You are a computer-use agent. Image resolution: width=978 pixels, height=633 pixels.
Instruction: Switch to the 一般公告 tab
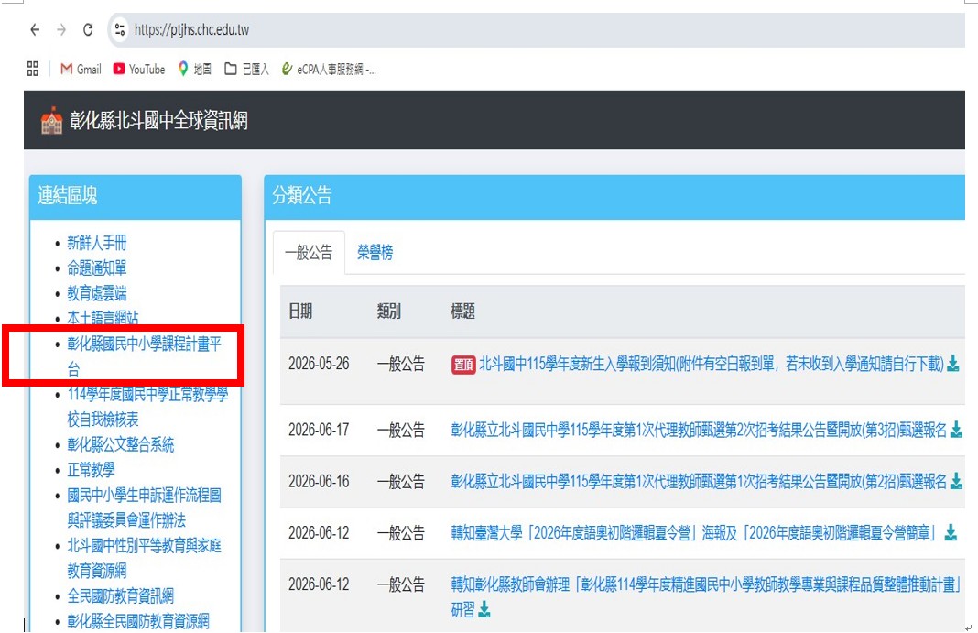coord(309,253)
